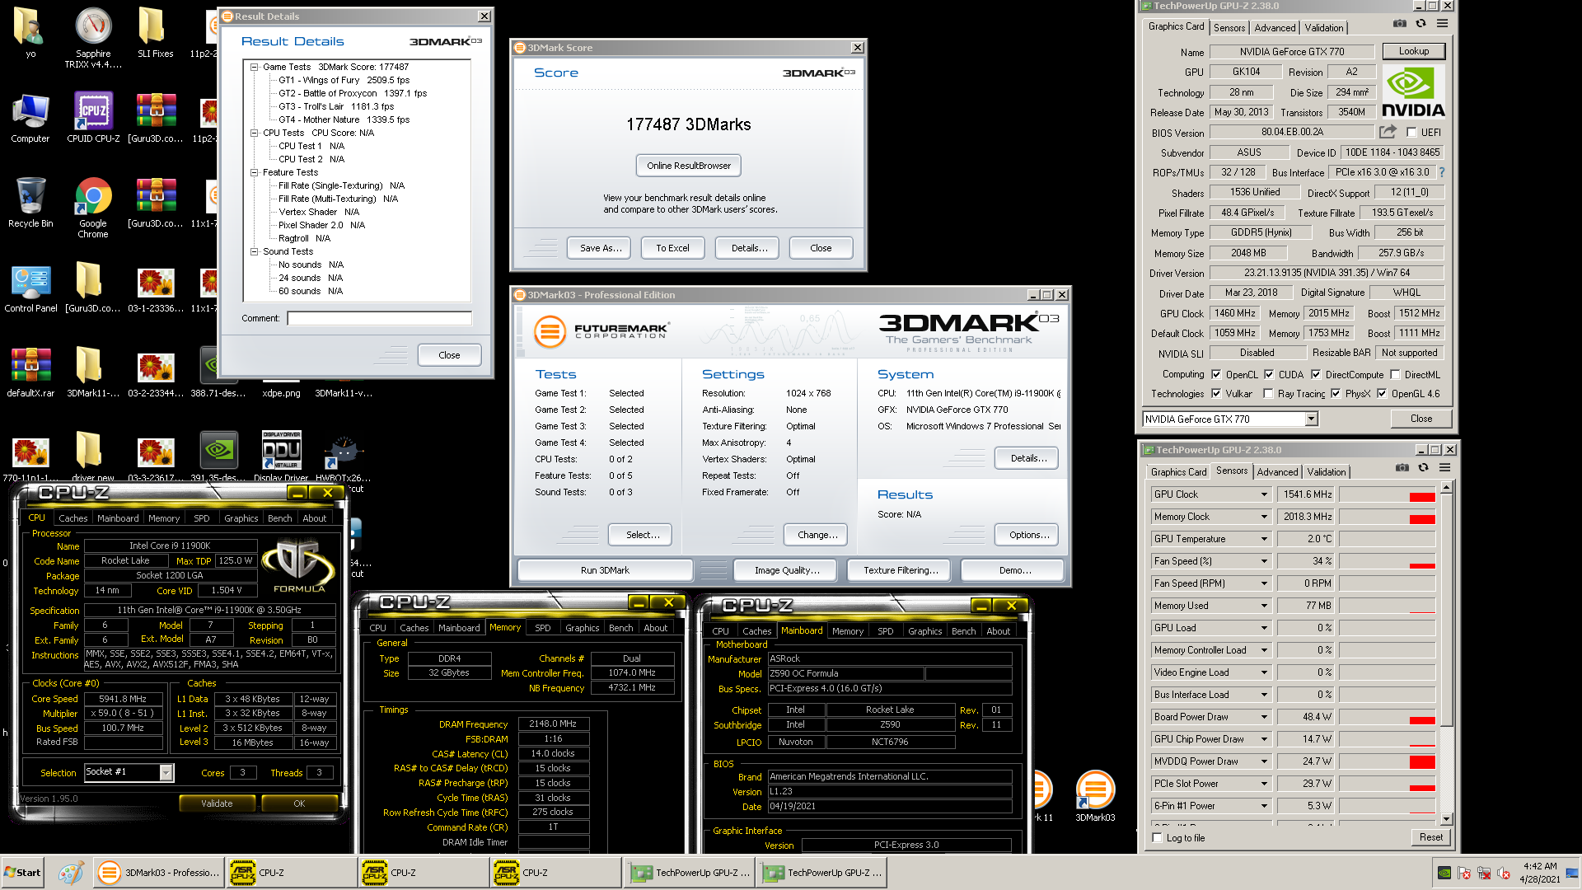Open the GPU Temperature sensor dropdown
This screenshot has width=1582, height=890.
point(1264,539)
